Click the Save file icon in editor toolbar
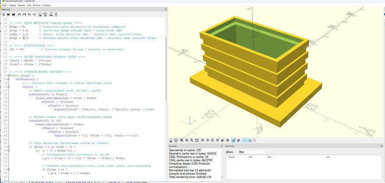This screenshot has width=385, height=183. pyautogui.click(x=14, y=14)
